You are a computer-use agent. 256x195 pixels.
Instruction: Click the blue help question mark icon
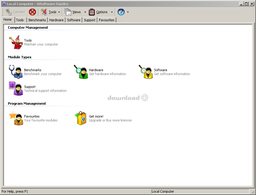121,12
